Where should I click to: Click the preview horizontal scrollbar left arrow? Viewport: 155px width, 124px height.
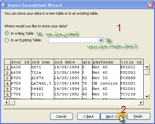point(7,102)
